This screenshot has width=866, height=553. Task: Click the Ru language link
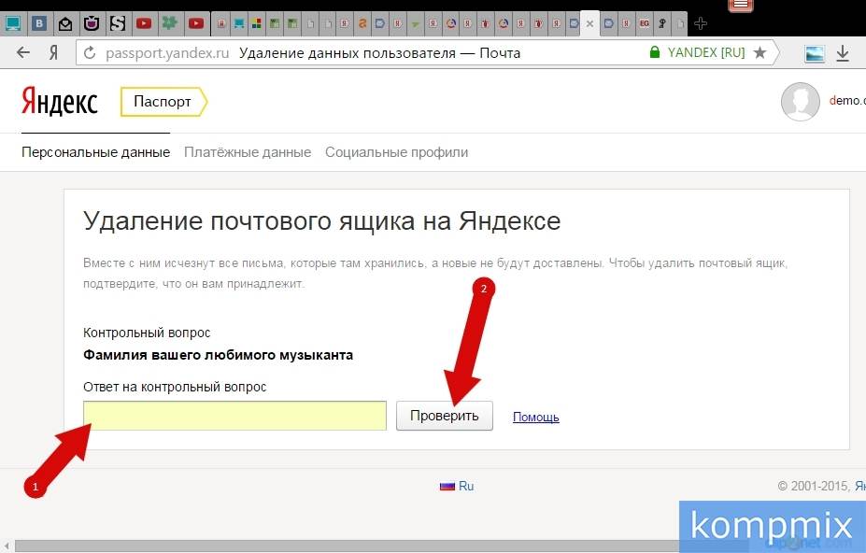[466, 486]
